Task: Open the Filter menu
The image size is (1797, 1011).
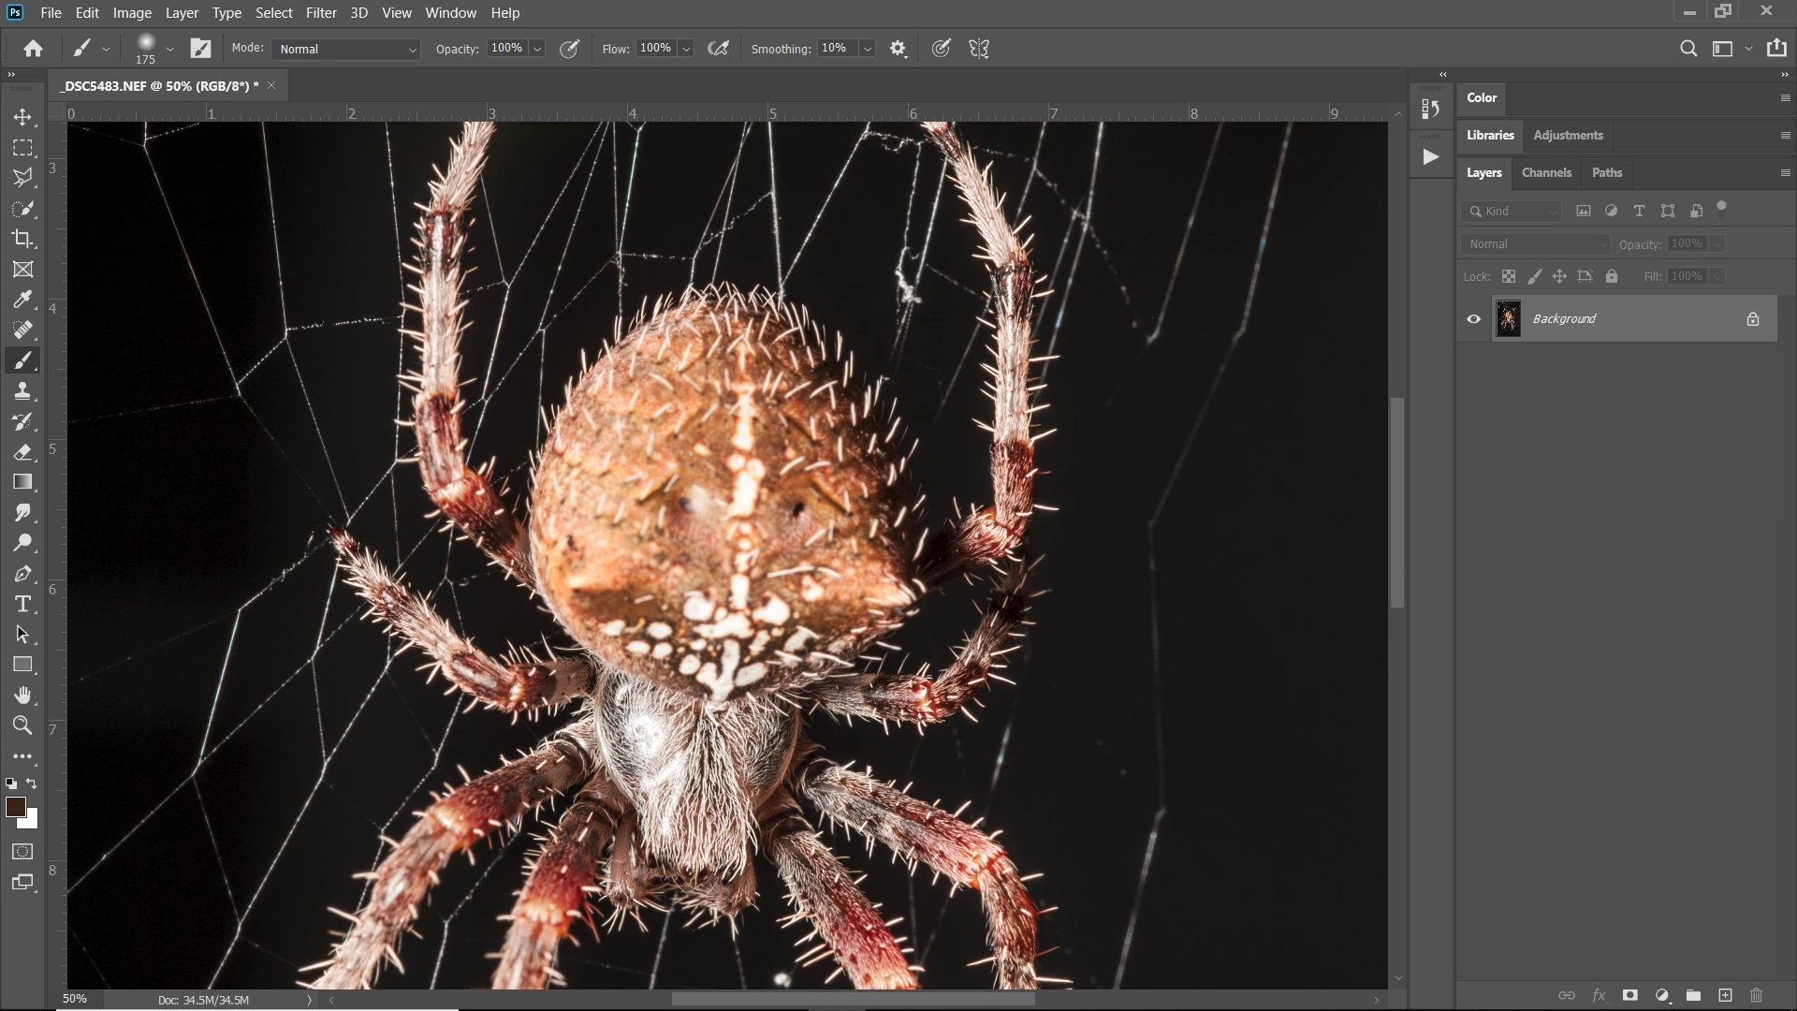Action: 321,13
